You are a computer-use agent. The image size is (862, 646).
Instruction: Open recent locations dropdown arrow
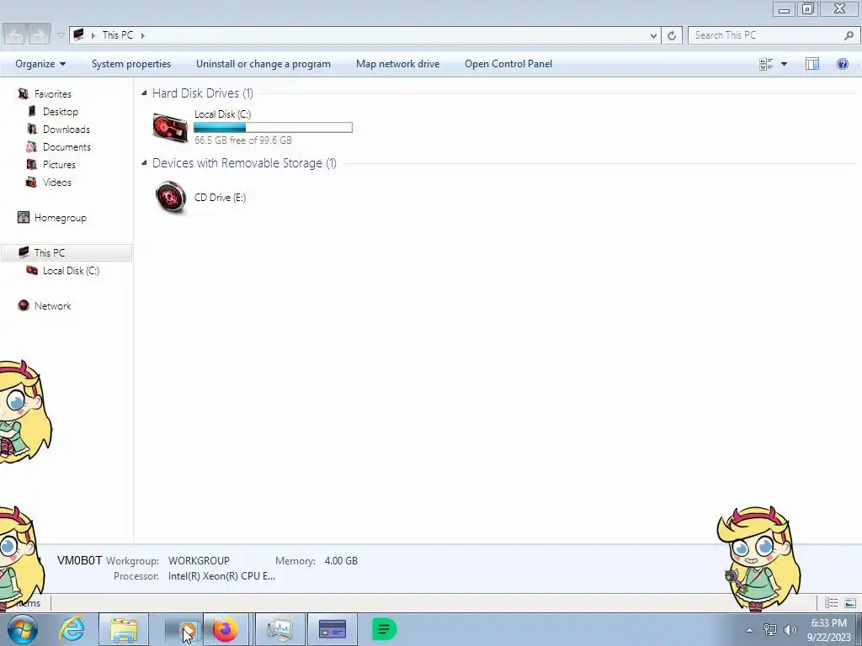60,35
